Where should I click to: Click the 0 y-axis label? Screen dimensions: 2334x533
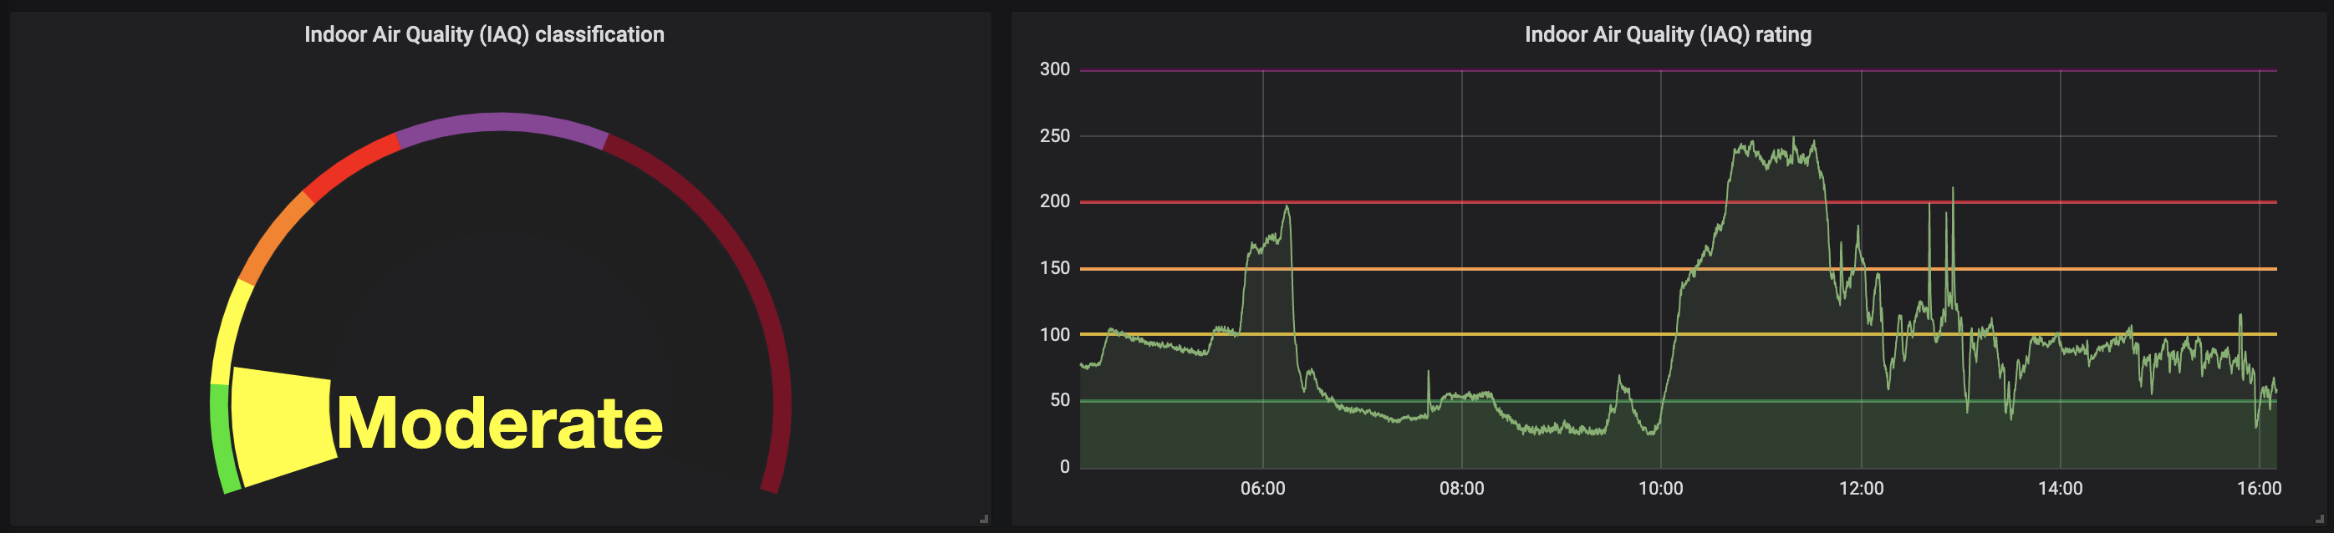point(1065,467)
